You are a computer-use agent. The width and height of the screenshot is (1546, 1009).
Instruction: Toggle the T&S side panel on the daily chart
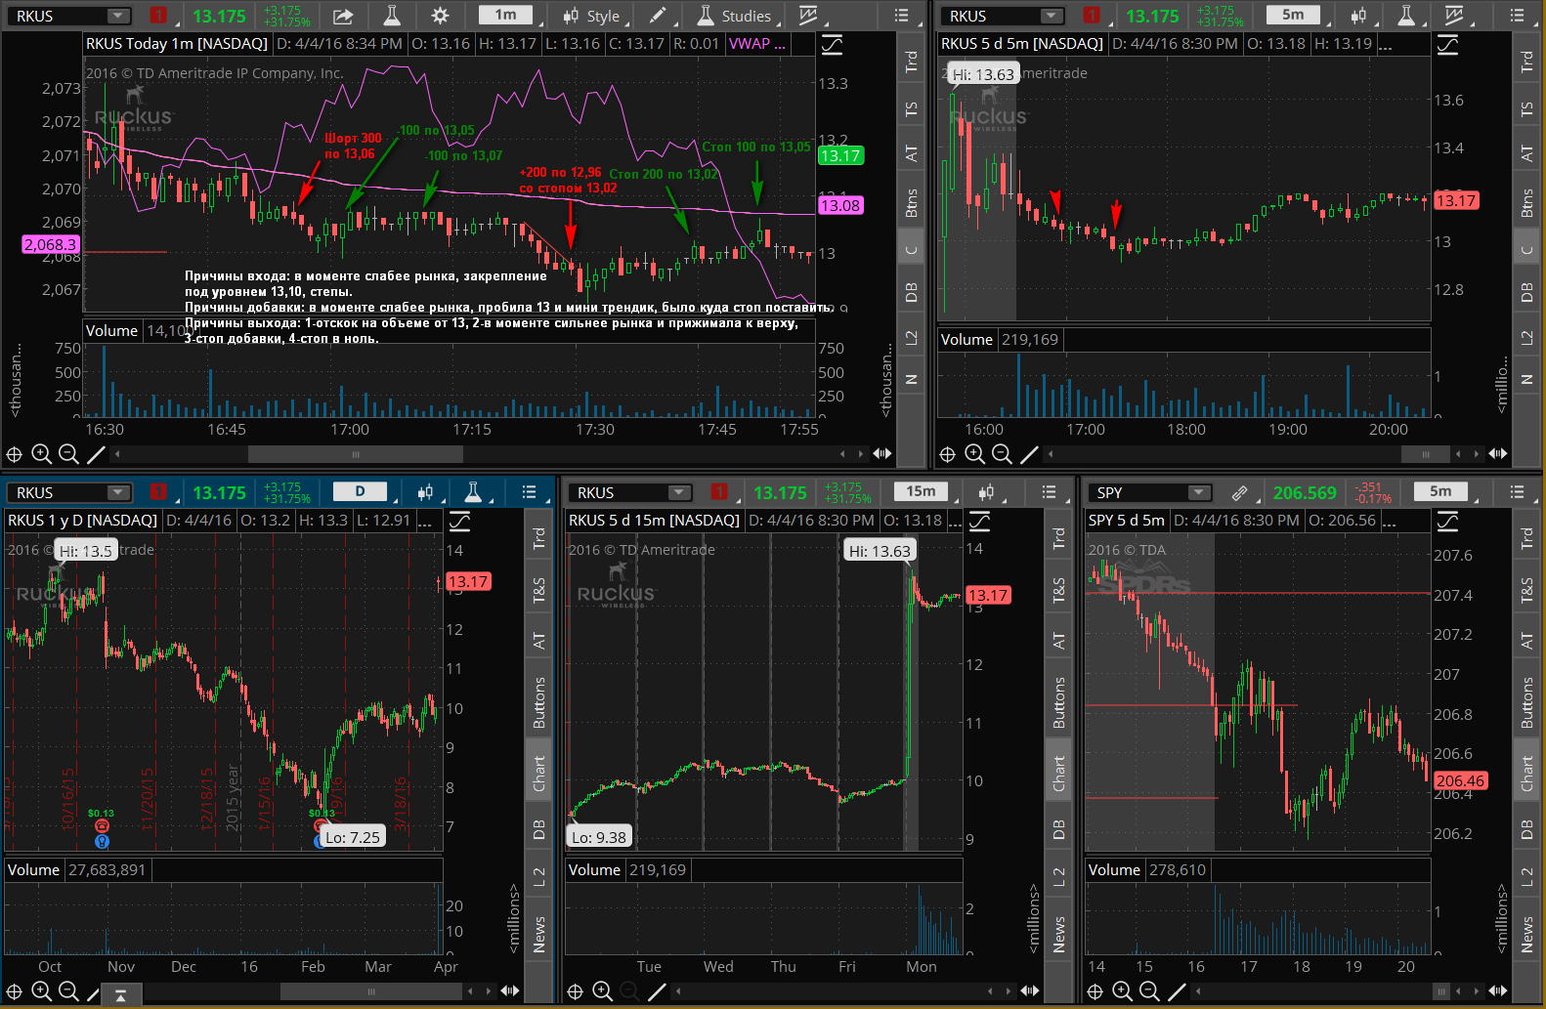tap(538, 590)
